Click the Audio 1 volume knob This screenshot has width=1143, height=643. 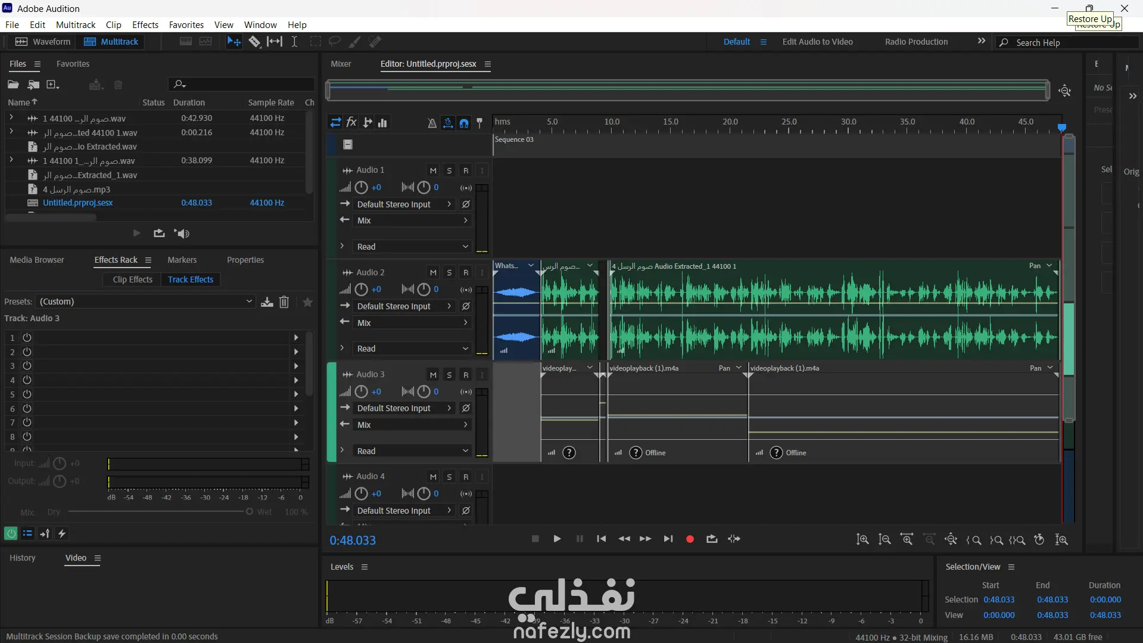[x=362, y=188]
